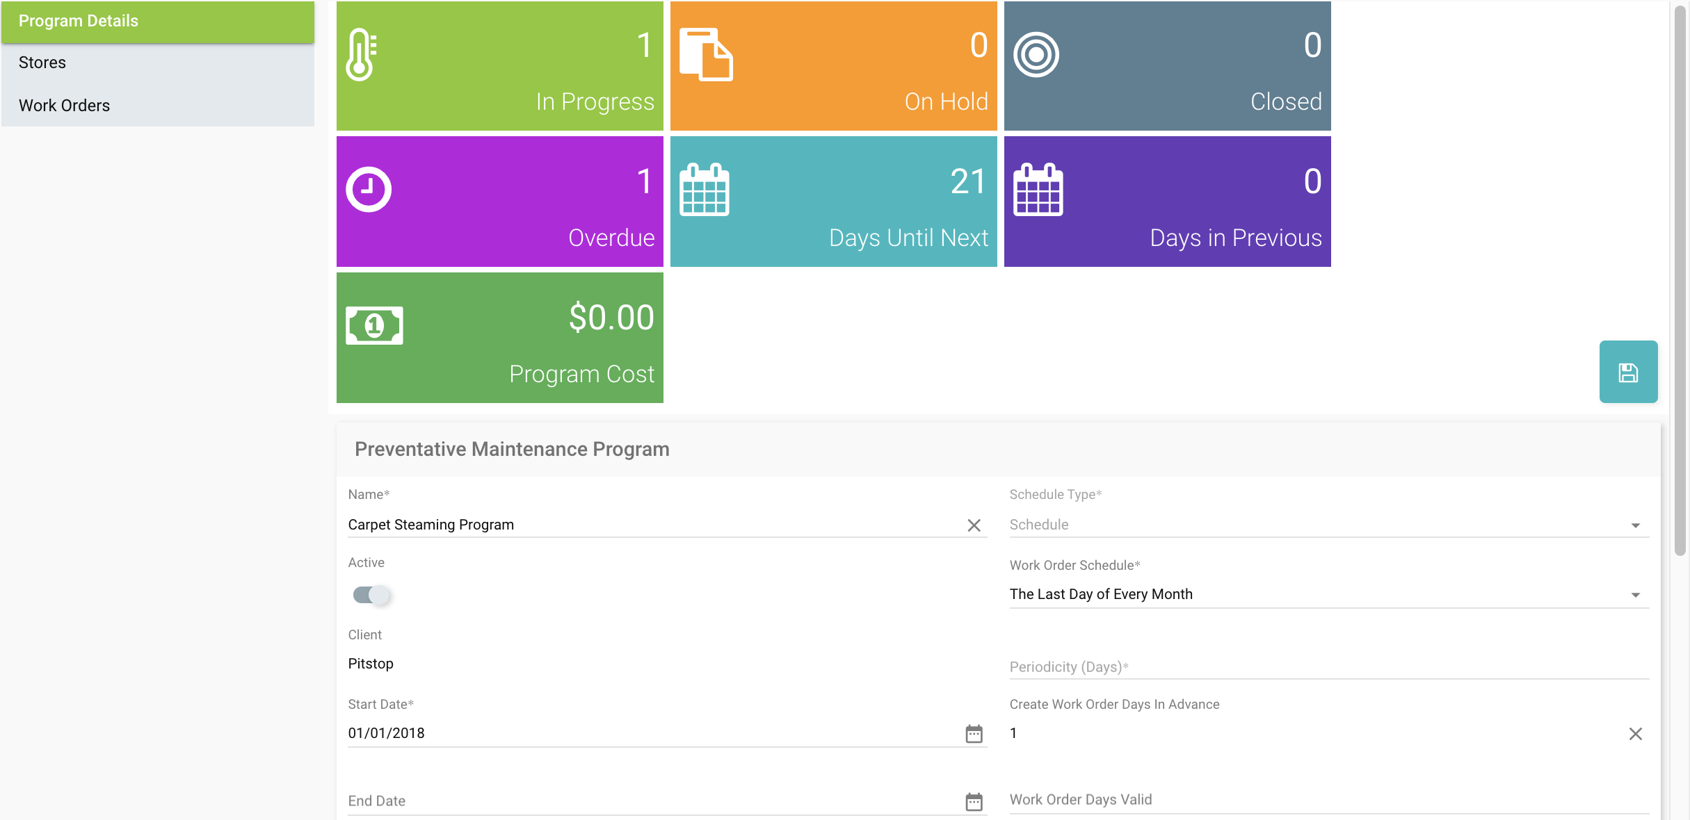Click the Days in Previous label
Screen dimensions: 1690x820
1236,238
